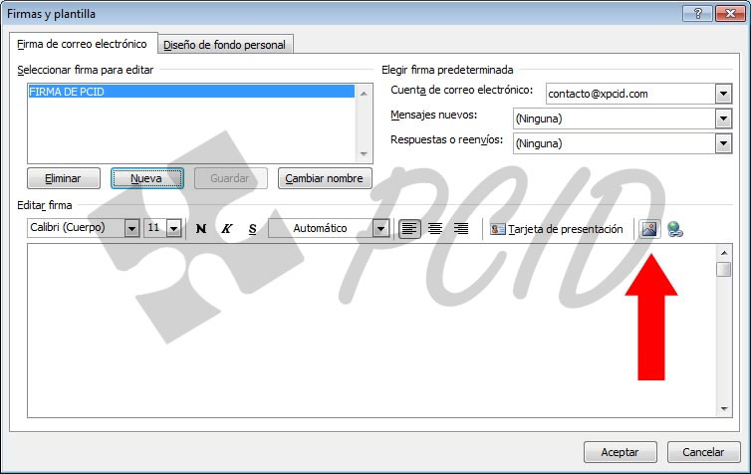Toggle underline formatting with the S button
Screen dimensions: 751x474
[x=252, y=228]
